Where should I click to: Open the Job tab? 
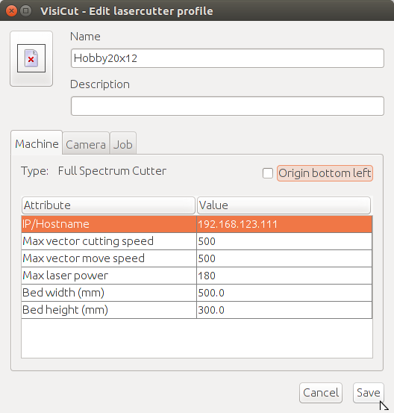123,144
